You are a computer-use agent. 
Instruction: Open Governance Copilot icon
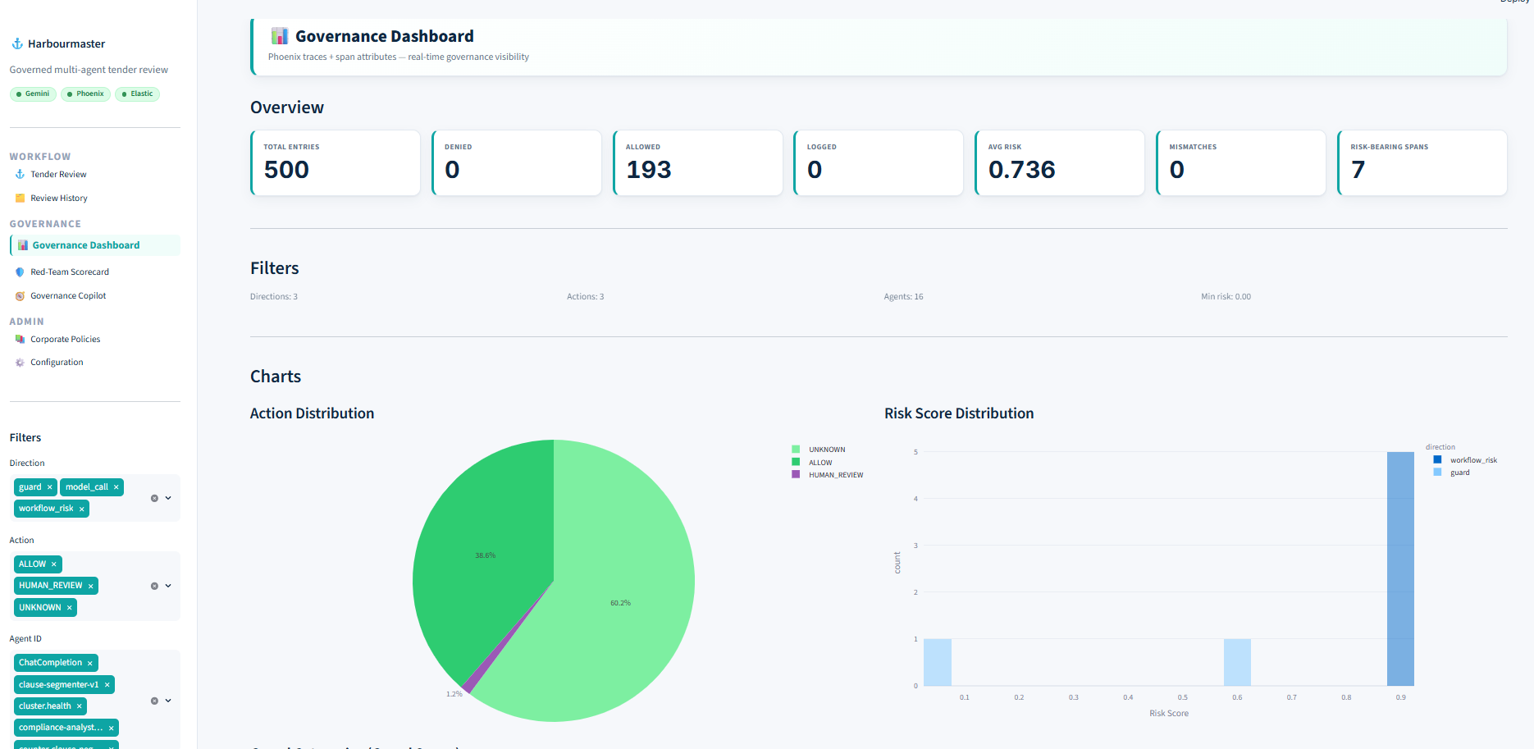pos(21,295)
